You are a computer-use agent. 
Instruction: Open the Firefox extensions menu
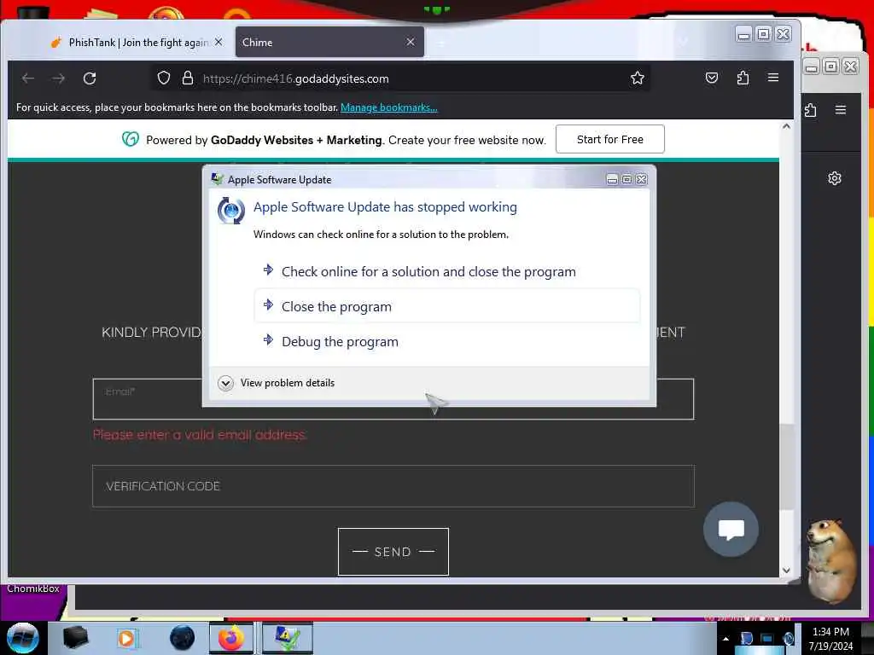tap(743, 78)
